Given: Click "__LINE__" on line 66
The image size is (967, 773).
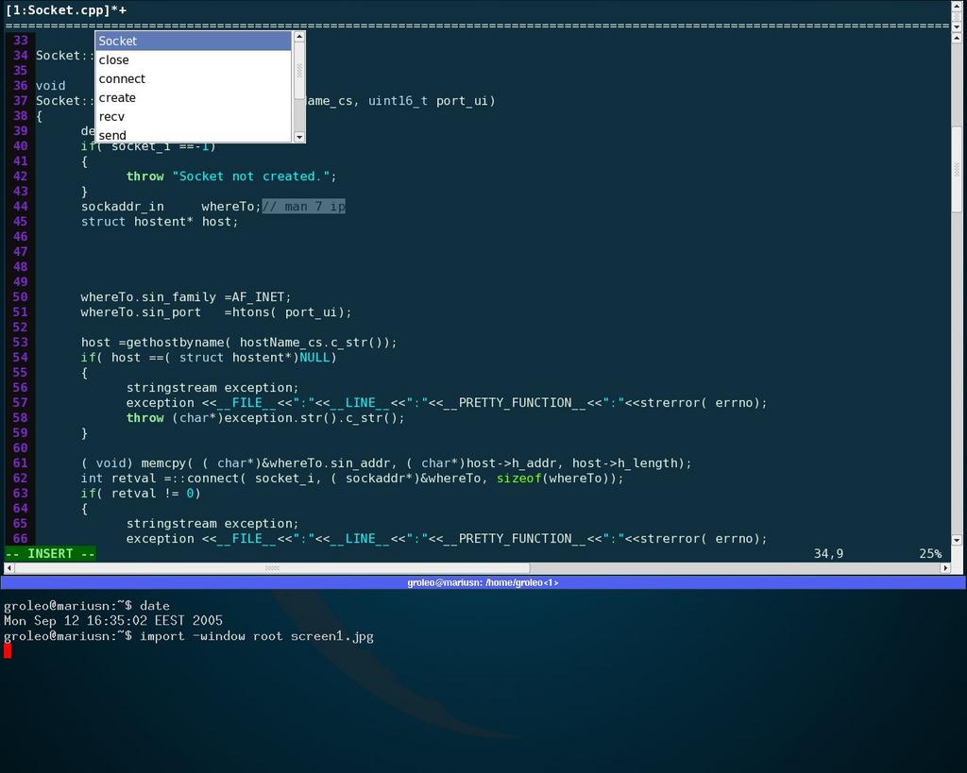Looking at the screenshot, I should (x=360, y=539).
